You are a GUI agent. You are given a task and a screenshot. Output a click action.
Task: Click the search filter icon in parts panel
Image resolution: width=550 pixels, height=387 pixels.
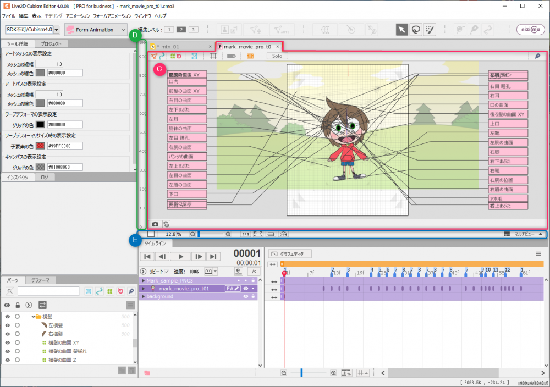point(10,291)
